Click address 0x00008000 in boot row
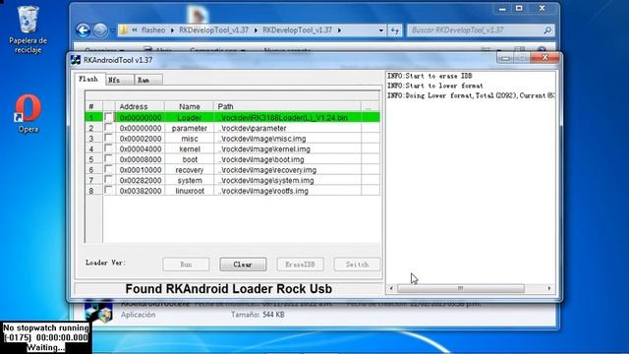629x354 pixels. [x=140, y=159]
